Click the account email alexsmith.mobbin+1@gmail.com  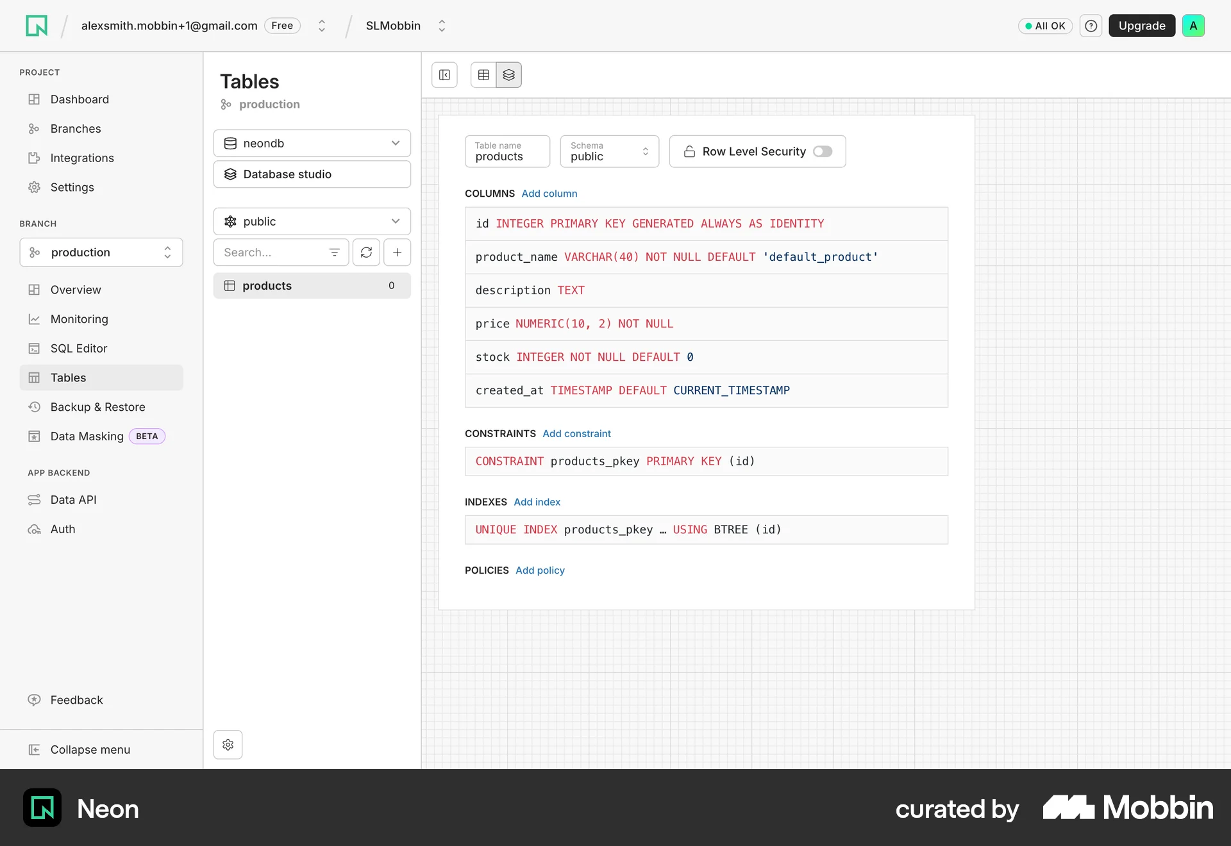pyautogui.click(x=169, y=26)
